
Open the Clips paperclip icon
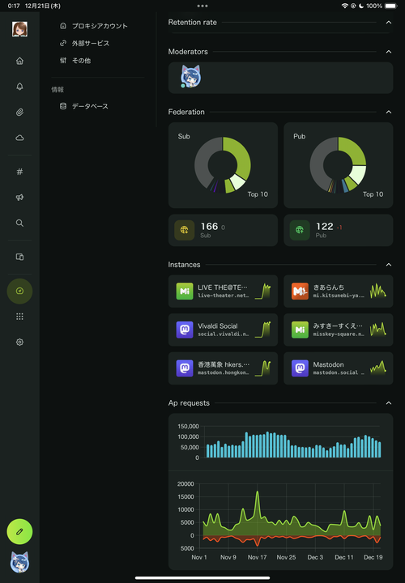click(19, 113)
